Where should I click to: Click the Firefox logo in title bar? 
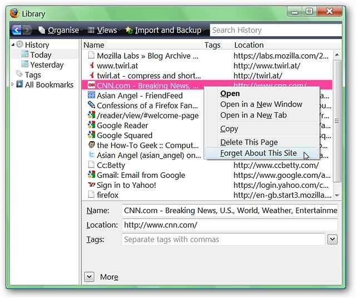coord(15,13)
